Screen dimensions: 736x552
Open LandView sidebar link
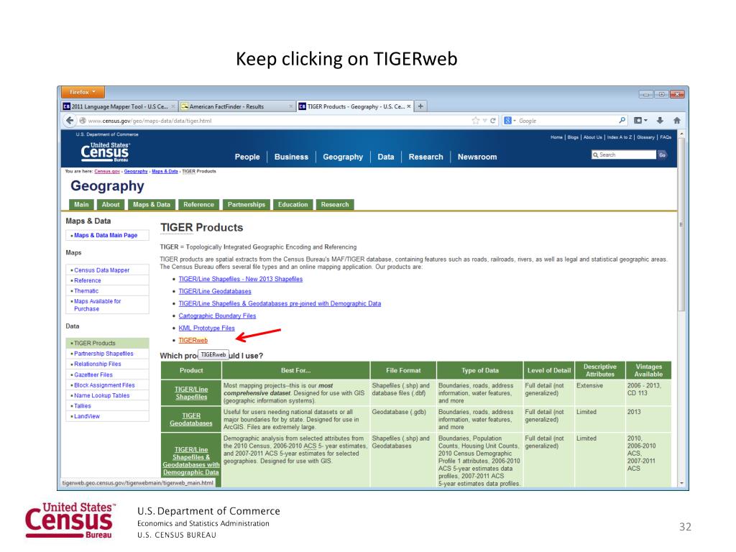pos(87,416)
